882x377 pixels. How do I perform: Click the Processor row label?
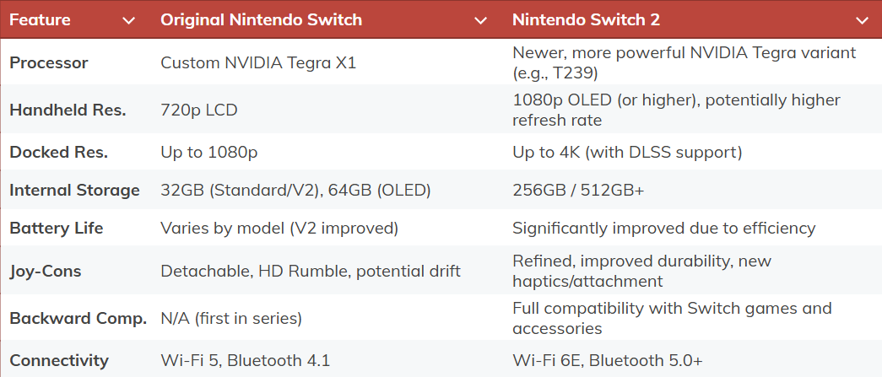49,63
